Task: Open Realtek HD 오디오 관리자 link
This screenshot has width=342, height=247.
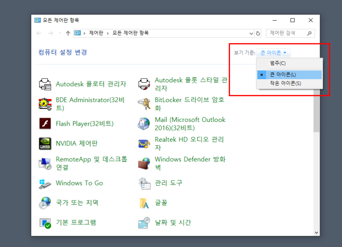Action: coord(189,144)
